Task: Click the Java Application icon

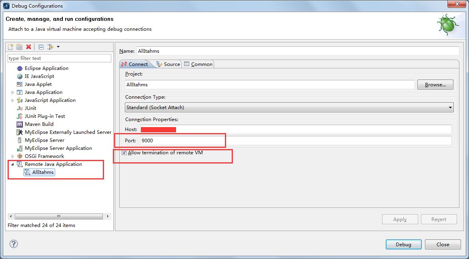Action: pyautogui.click(x=20, y=93)
